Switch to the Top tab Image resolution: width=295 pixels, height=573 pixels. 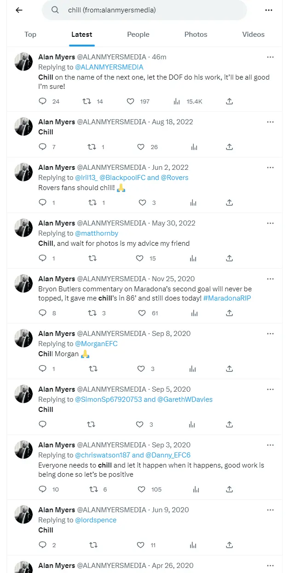point(30,35)
